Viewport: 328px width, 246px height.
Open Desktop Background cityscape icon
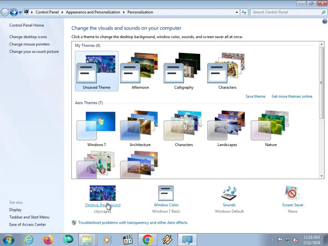point(102,193)
